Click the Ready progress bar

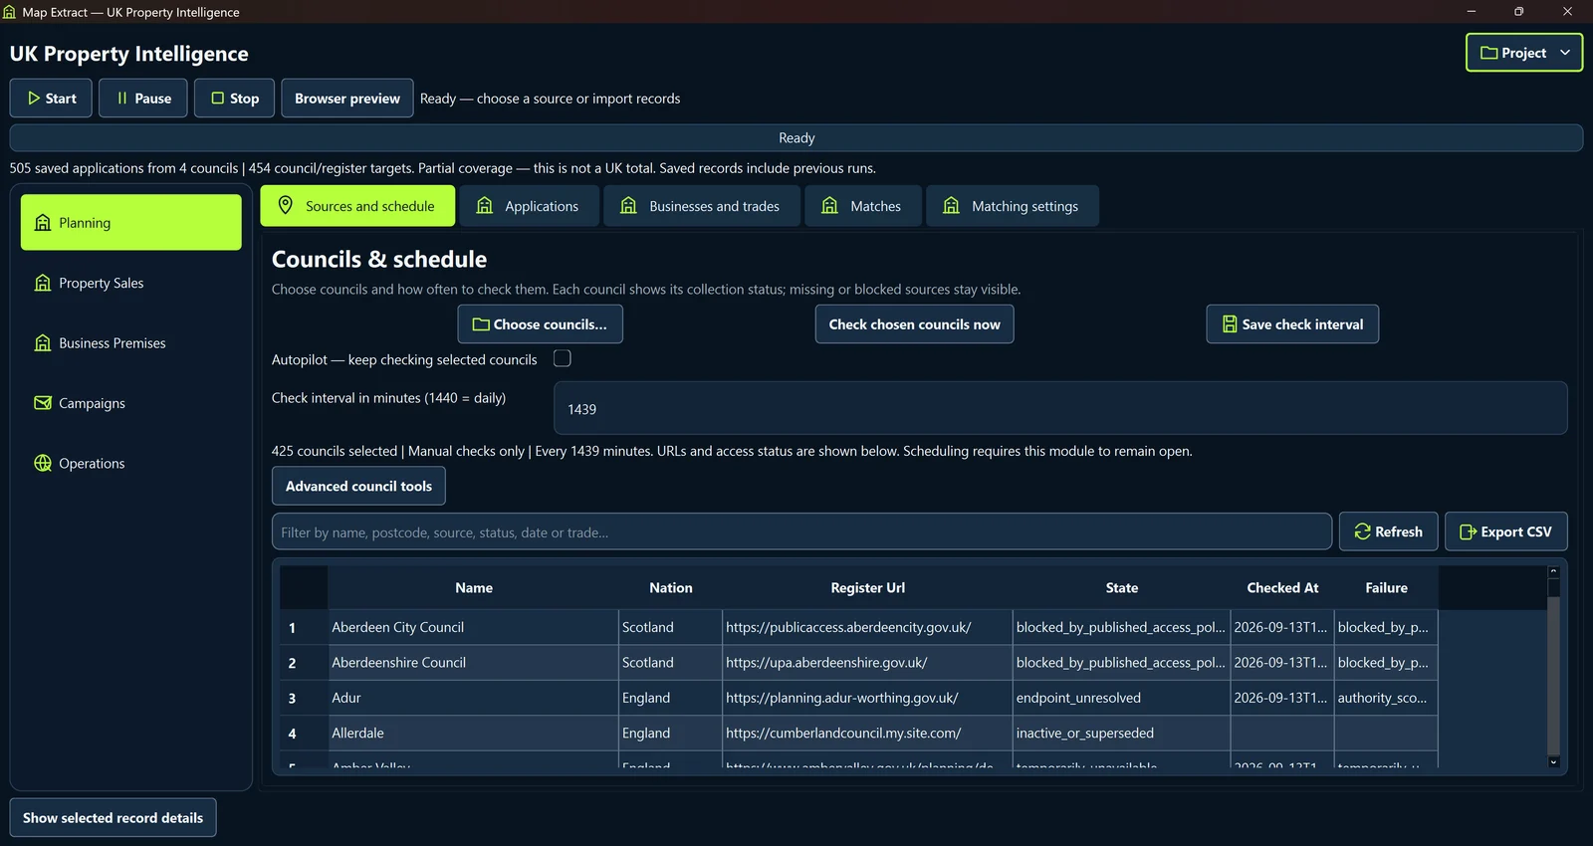tap(796, 137)
